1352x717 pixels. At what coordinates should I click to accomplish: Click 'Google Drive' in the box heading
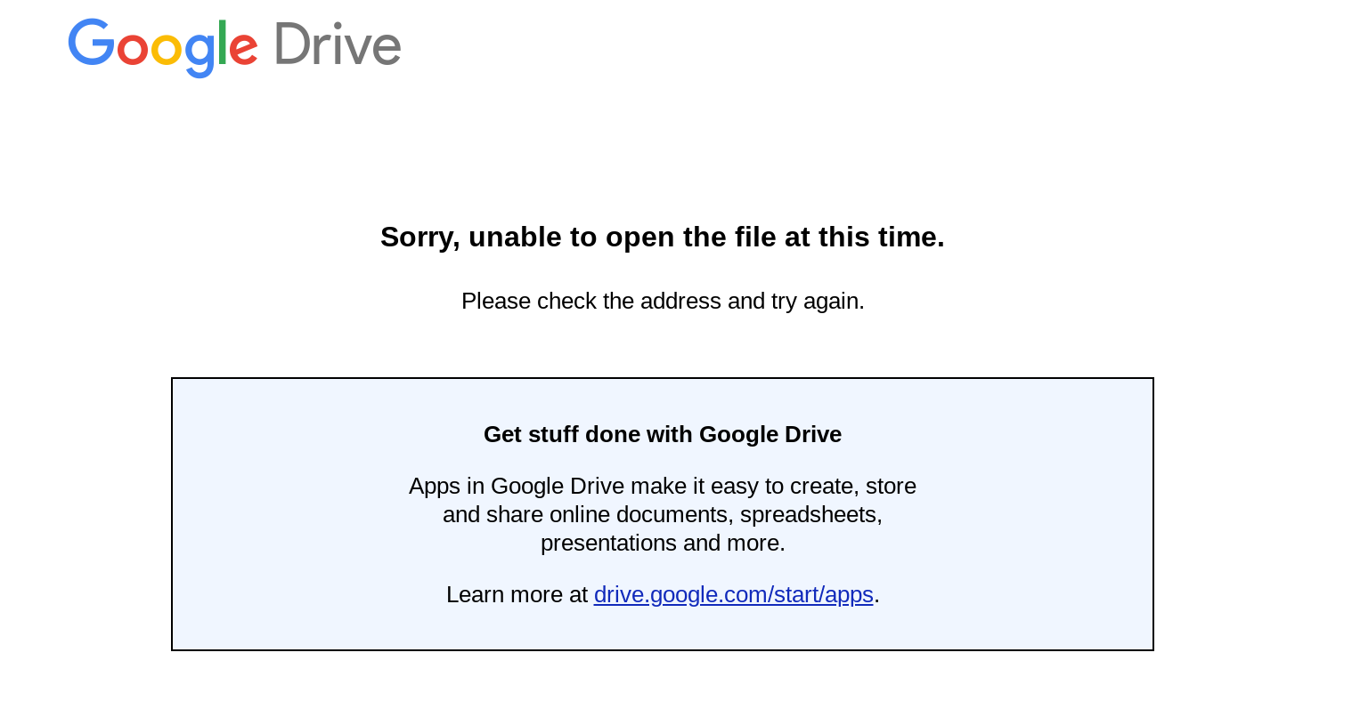(770, 434)
